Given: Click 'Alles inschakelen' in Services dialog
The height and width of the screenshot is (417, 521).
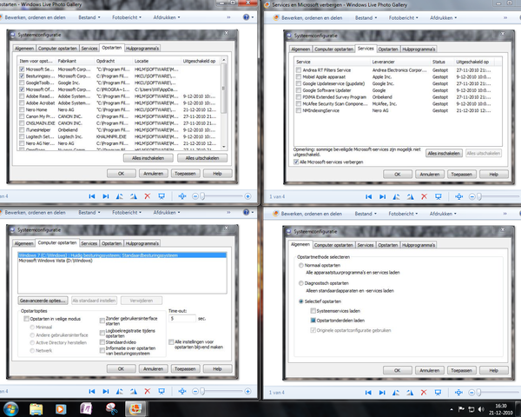Looking at the screenshot, I should tap(444, 153).
